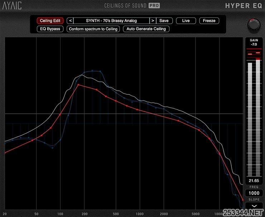
Task: Toggle the Ceiling Edit mode button
Action: [50, 21]
